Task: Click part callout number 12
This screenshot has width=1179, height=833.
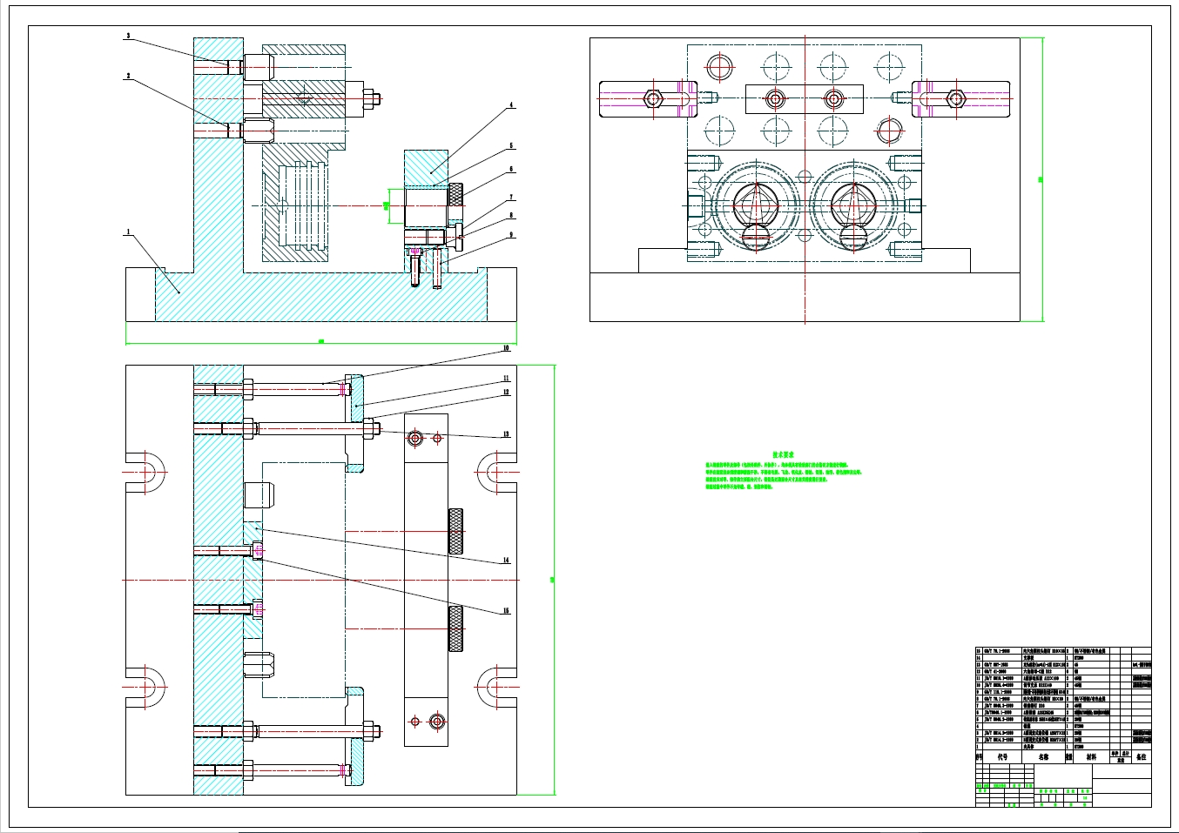Action: pos(505,393)
